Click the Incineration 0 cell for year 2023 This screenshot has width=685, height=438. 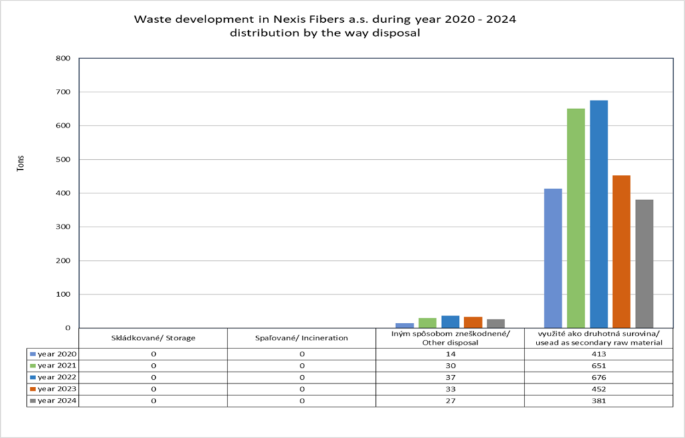click(302, 389)
